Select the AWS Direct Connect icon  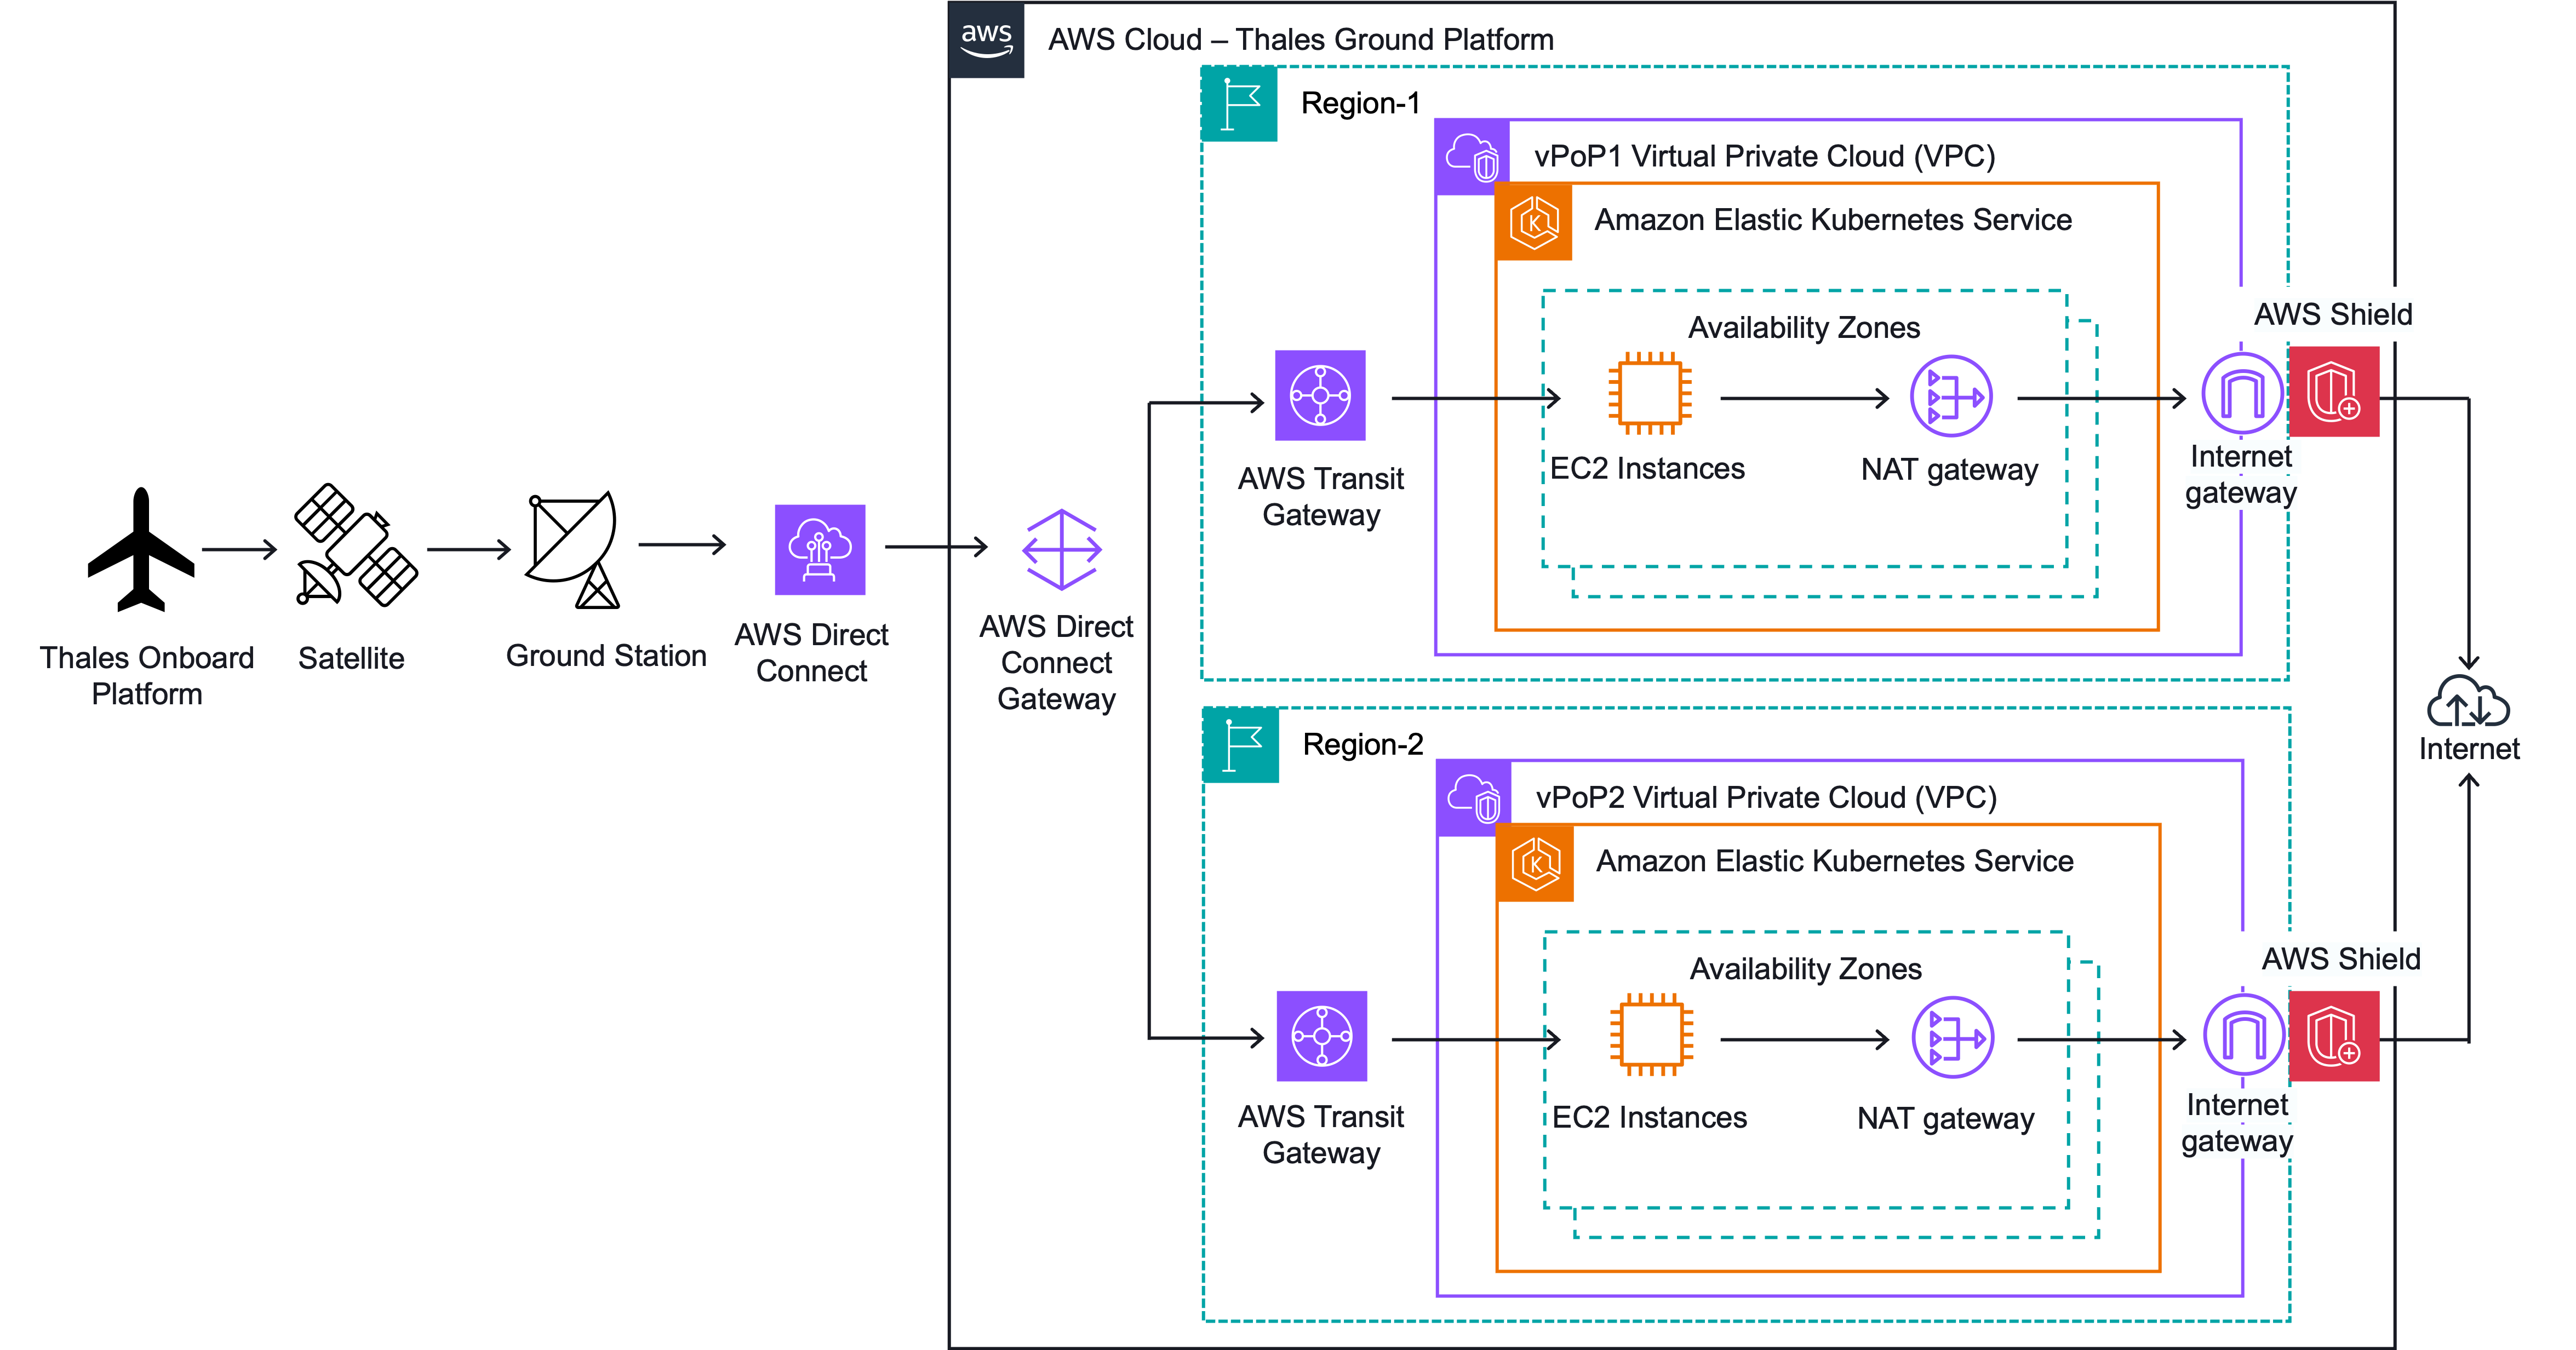pyautogui.click(x=819, y=549)
